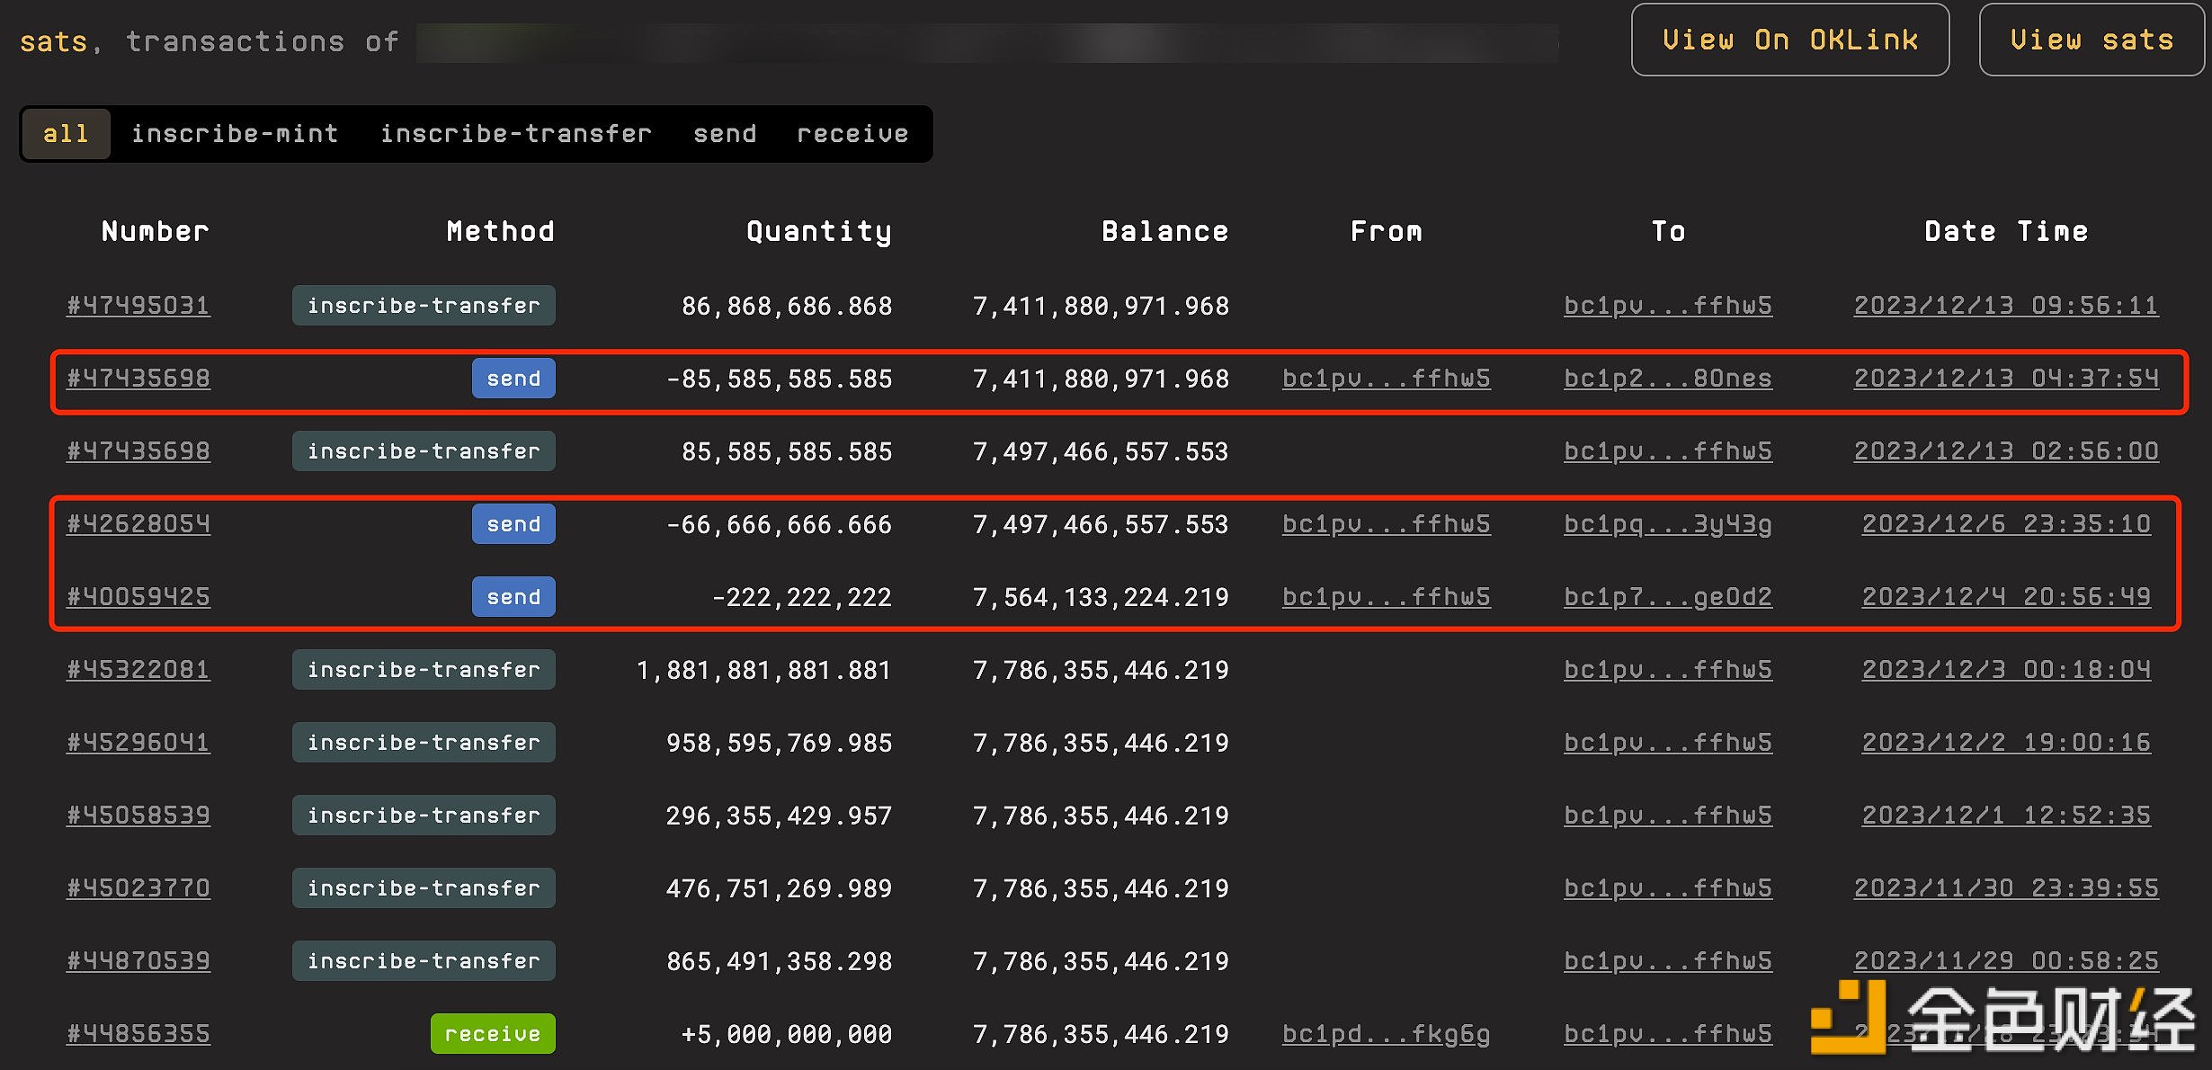This screenshot has width=2212, height=1070.
Task: Select quantity value -222,222,222
Action: (x=802, y=598)
